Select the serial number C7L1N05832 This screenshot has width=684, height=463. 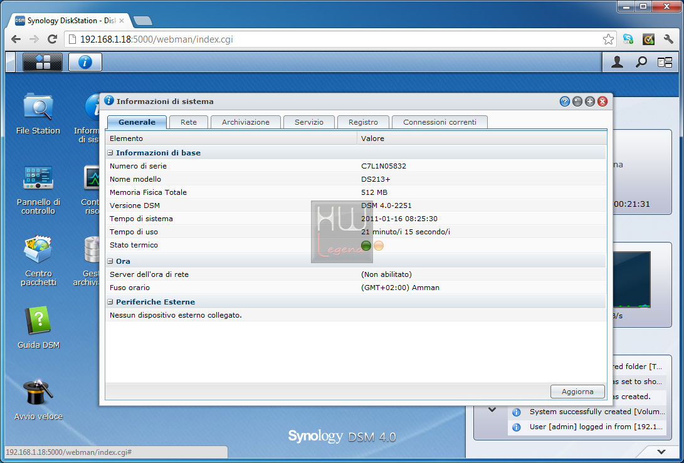point(384,166)
